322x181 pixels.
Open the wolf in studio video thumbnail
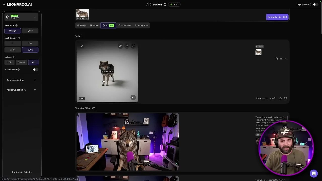pyautogui.click(x=128, y=142)
